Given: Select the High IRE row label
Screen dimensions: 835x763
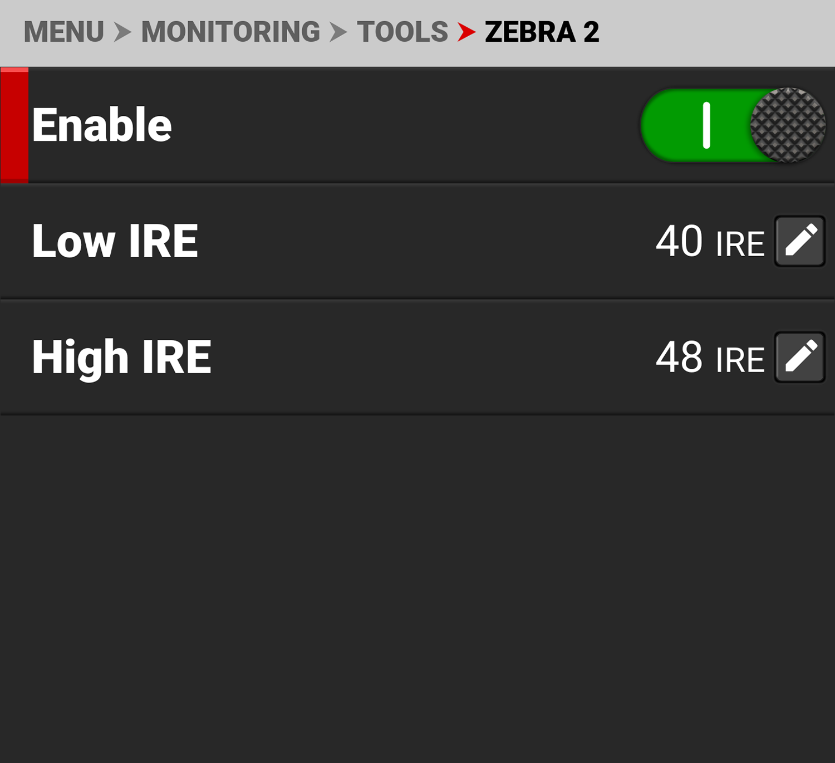Looking at the screenshot, I should (x=122, y=357).
